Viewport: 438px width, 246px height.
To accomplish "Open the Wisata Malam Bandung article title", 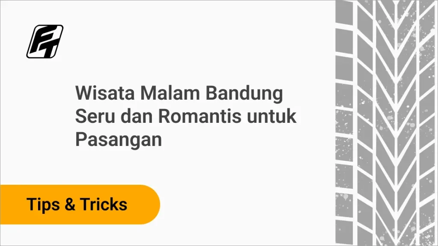I will coord(186,116).
